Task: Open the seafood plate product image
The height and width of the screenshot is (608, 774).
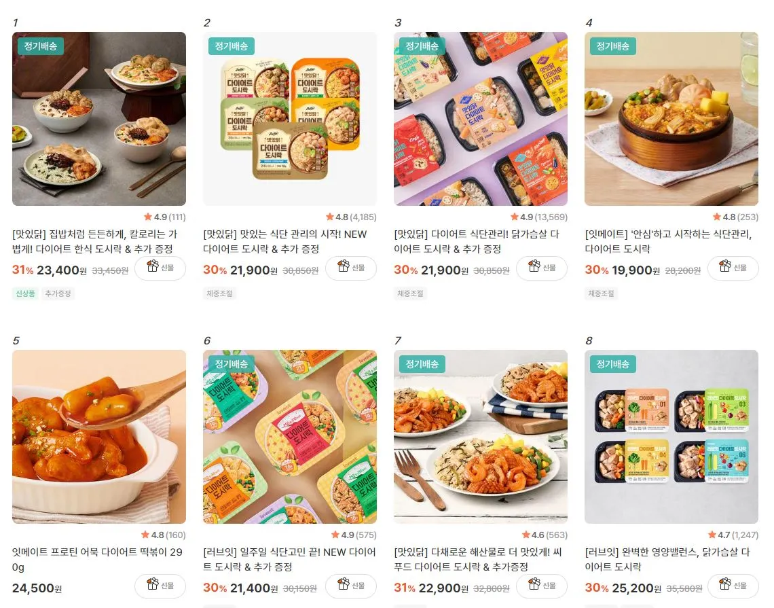Action: tap(481, 437)
